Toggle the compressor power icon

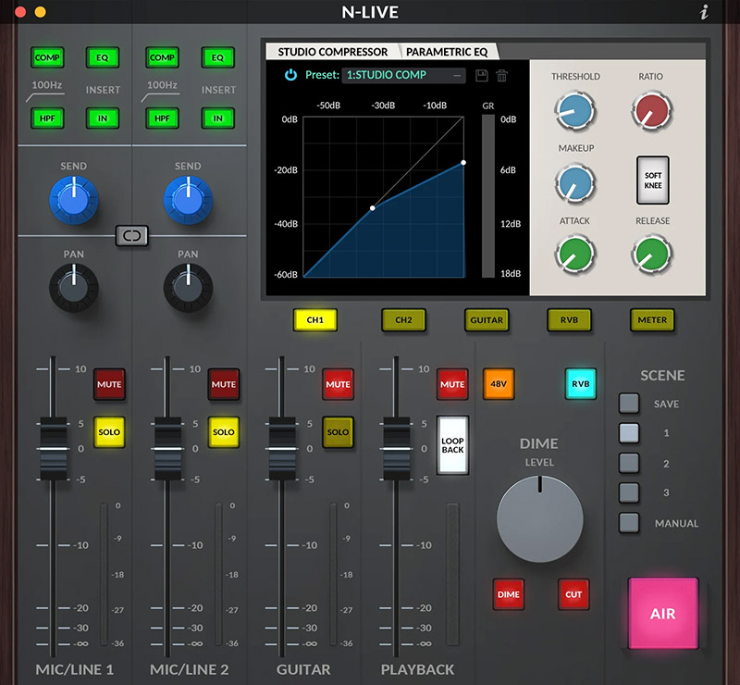point(290,75)
